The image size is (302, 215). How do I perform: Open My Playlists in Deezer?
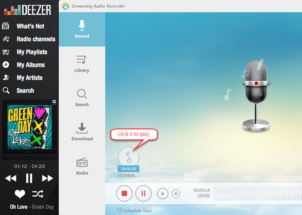pyautogui.click(x=32, y=52)
